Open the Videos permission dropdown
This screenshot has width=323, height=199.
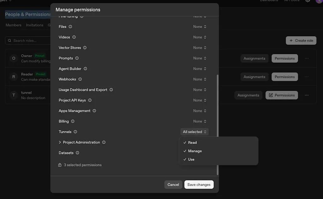tap(200, 37)
